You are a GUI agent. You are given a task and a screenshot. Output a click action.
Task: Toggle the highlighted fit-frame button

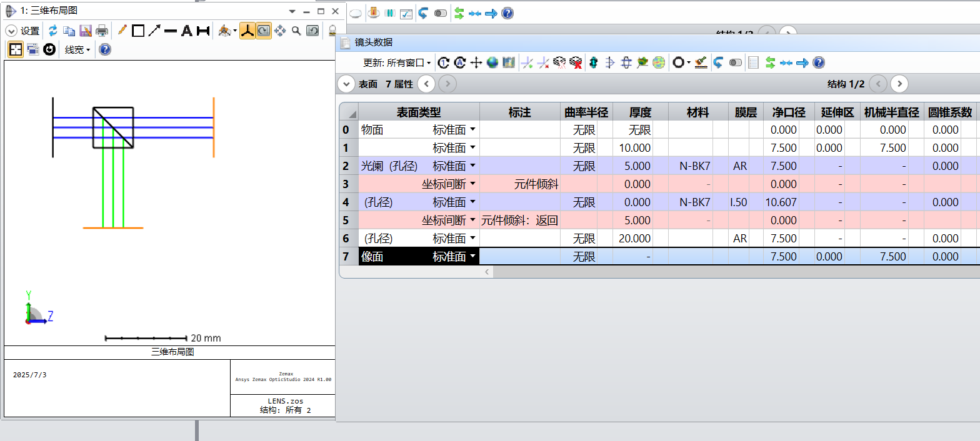click(16, 49)
